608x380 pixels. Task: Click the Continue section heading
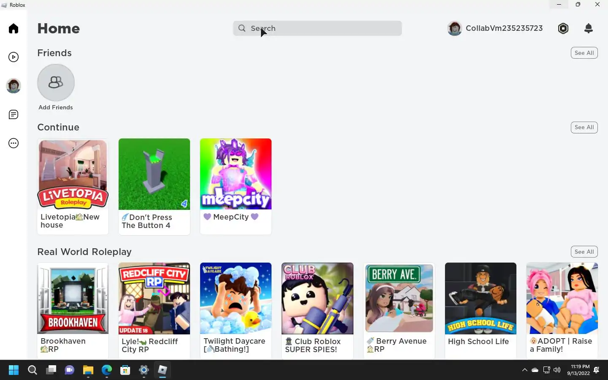click(58, 127)
